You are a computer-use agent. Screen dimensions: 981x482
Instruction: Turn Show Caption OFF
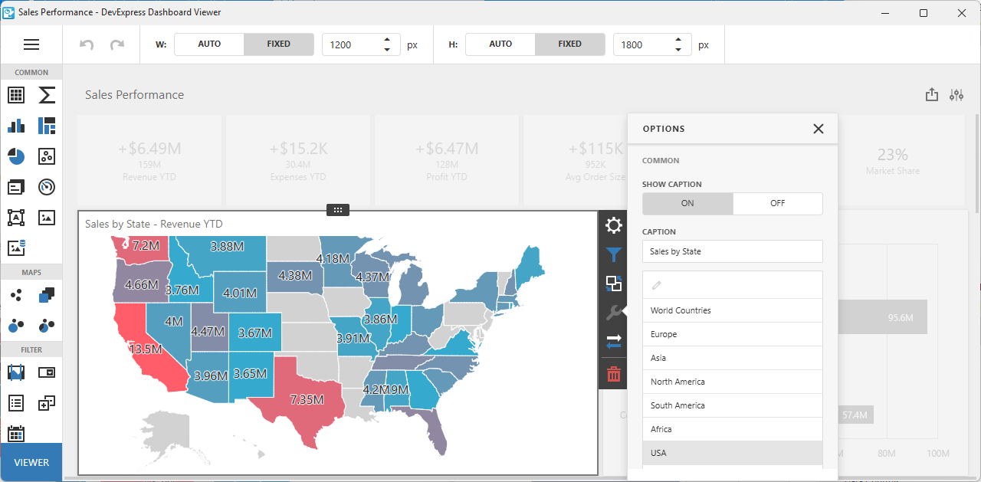pos(777,204)
